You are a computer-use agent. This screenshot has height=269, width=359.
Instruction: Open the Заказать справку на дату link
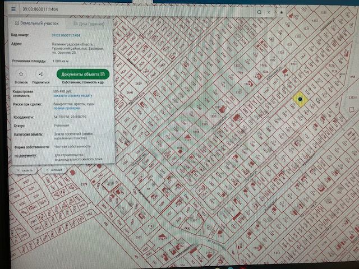(x=72, y=95)
